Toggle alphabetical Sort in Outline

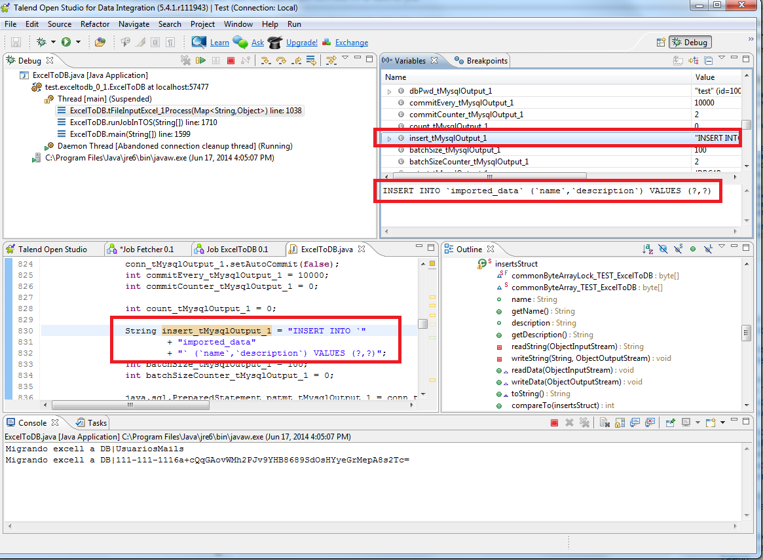click(x=648, y=249)
